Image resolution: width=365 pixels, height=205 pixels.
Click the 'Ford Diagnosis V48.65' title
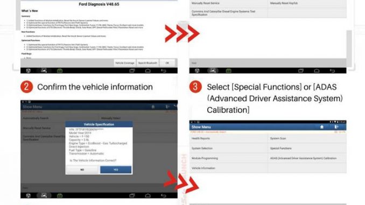click(99, 4)
